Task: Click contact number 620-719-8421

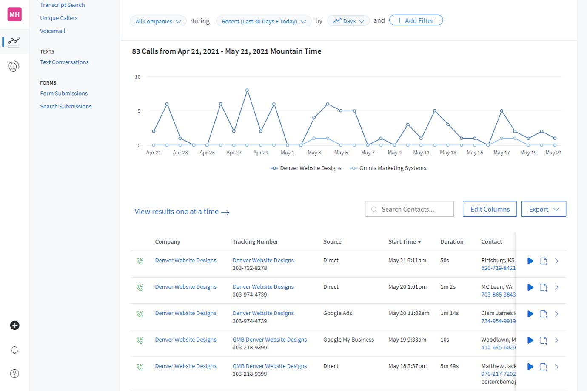Action: point(498,268)
